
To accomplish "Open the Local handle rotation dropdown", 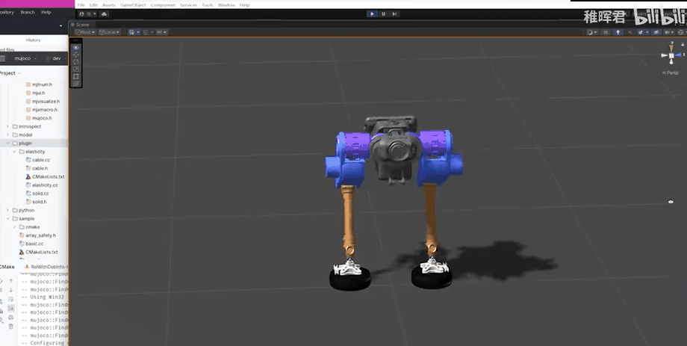I will [x=111, y=32].
